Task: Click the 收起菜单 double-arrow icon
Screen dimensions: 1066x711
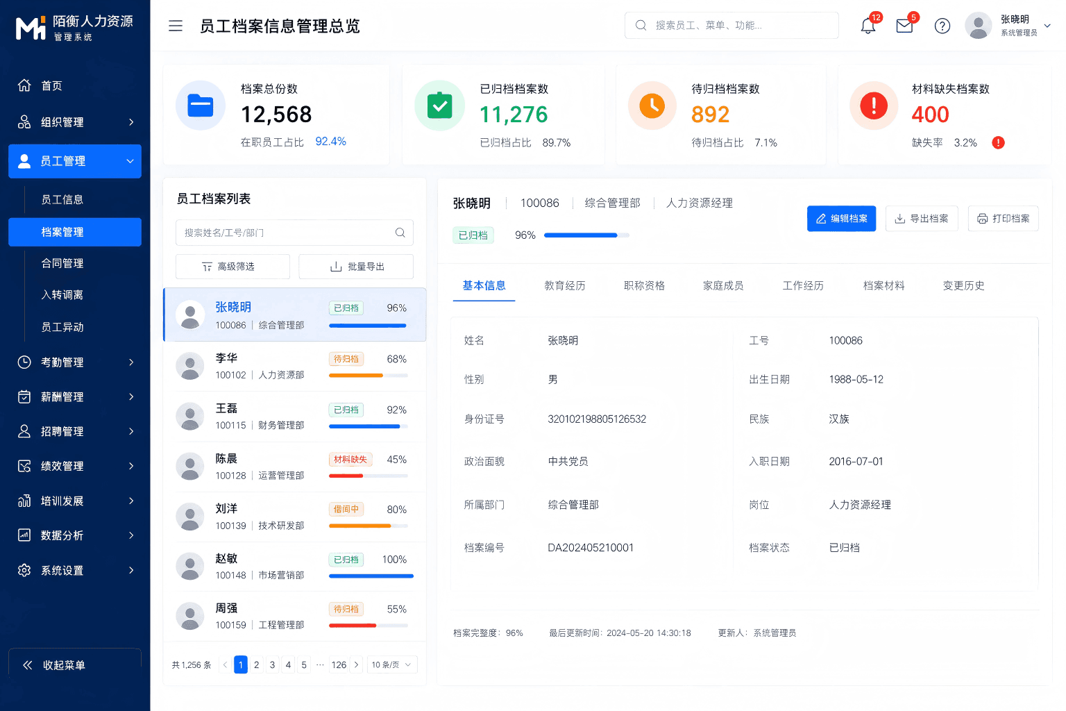Action: pos(27,665)
